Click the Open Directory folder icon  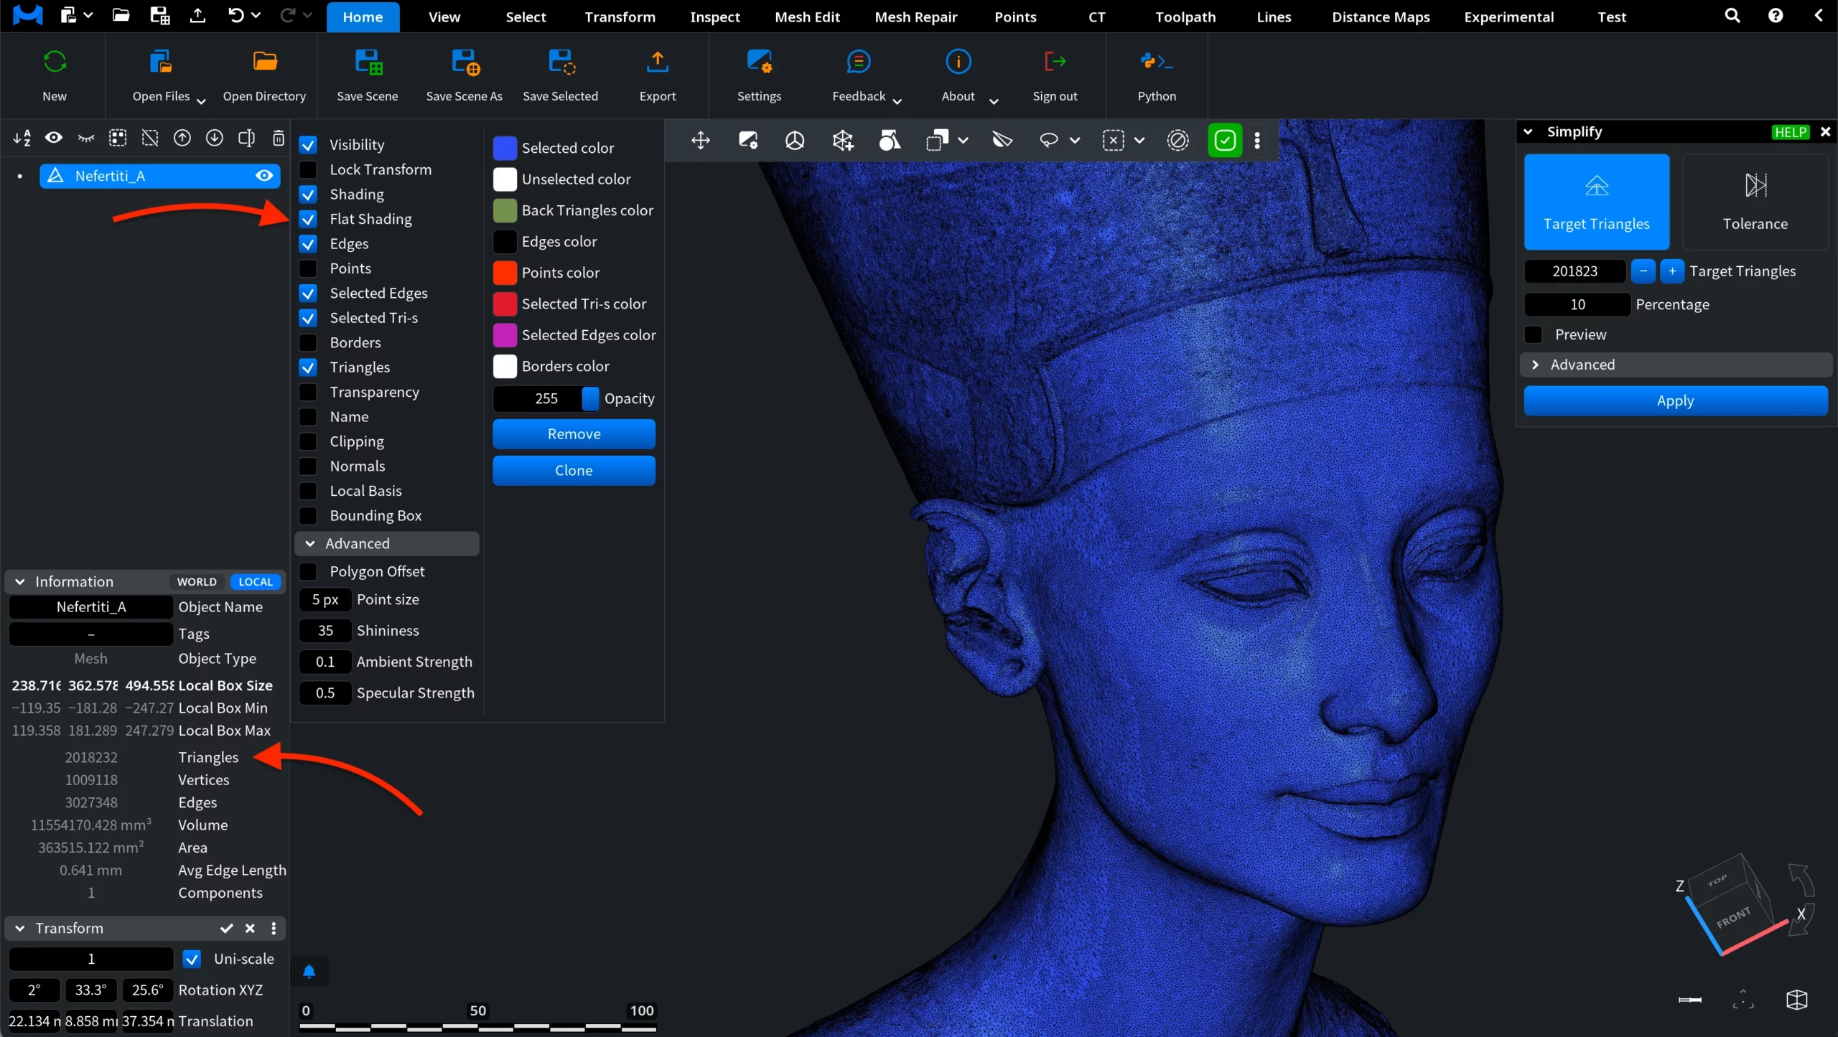tap(265, 62)
